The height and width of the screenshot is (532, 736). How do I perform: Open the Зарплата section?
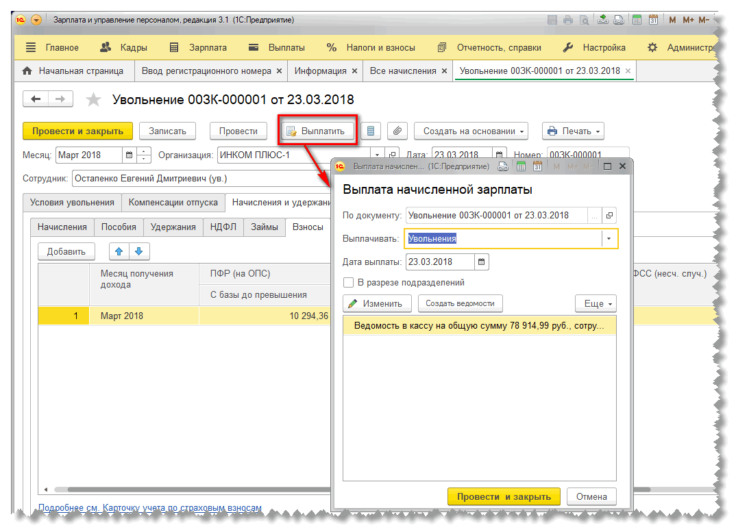tap(198, 47)
